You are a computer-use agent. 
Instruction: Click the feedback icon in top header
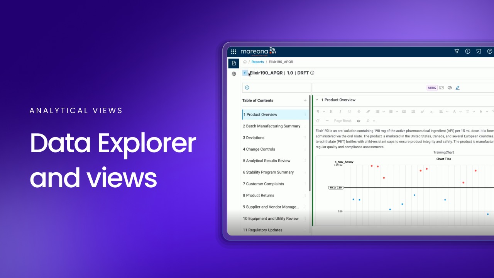click(x=479, y=51)
